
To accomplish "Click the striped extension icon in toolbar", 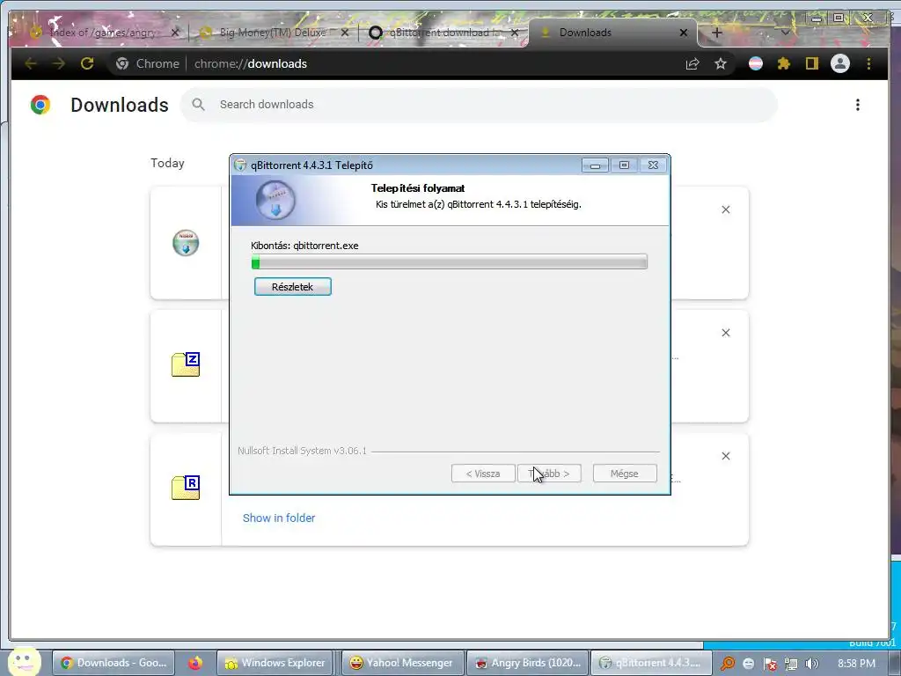I will tap(756, 63).
